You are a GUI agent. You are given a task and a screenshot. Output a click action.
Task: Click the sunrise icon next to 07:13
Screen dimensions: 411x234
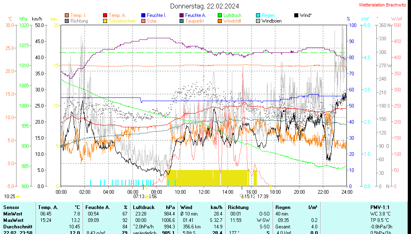coord(147,197)
